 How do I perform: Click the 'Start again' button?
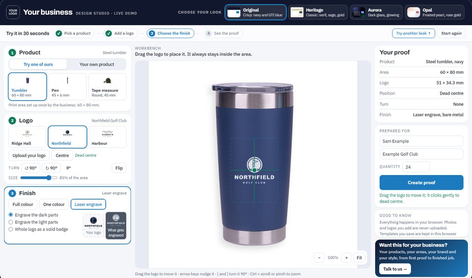(x=451, y=33)
